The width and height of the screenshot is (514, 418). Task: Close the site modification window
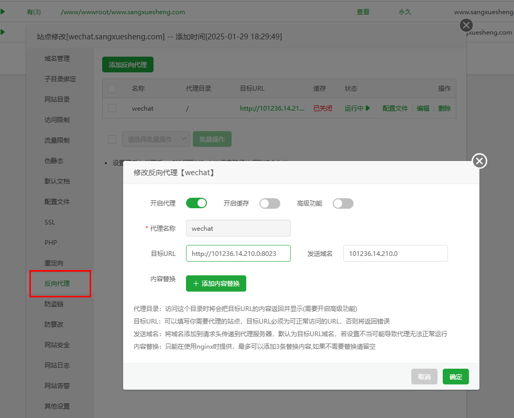pos(466,25)
